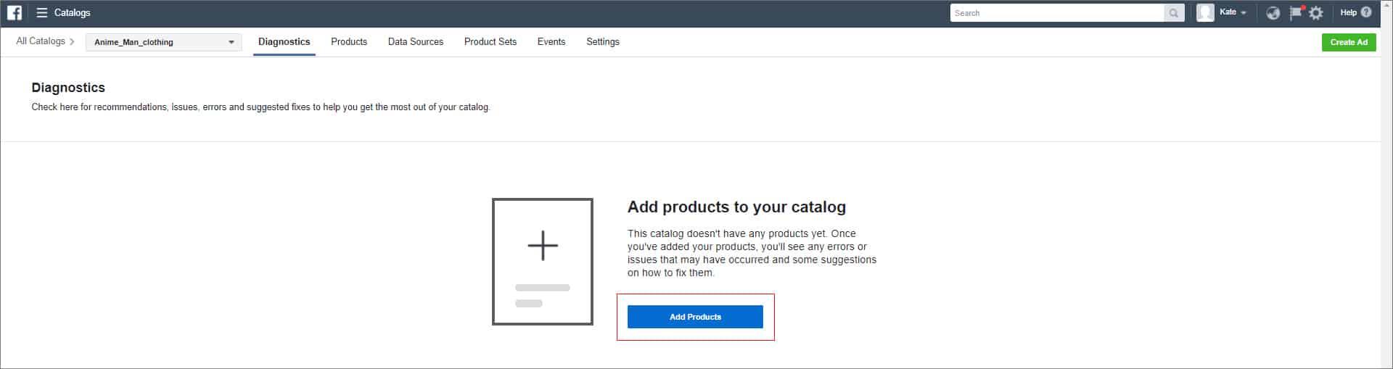Focus the Search input field

coord(1057,13)
